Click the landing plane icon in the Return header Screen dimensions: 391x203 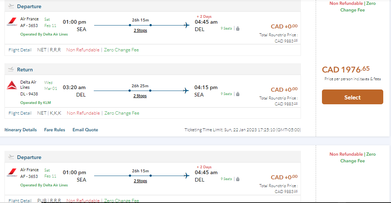point(11,70)
